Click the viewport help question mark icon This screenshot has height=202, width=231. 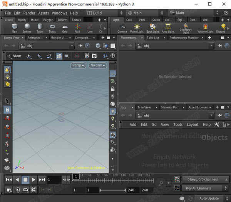coord(113,56)
